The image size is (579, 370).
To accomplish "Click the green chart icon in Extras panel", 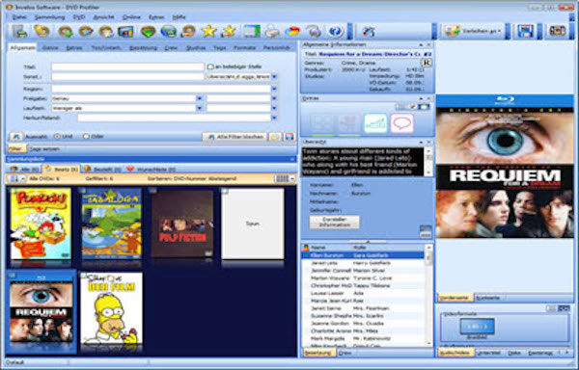I will pos(375,123).
